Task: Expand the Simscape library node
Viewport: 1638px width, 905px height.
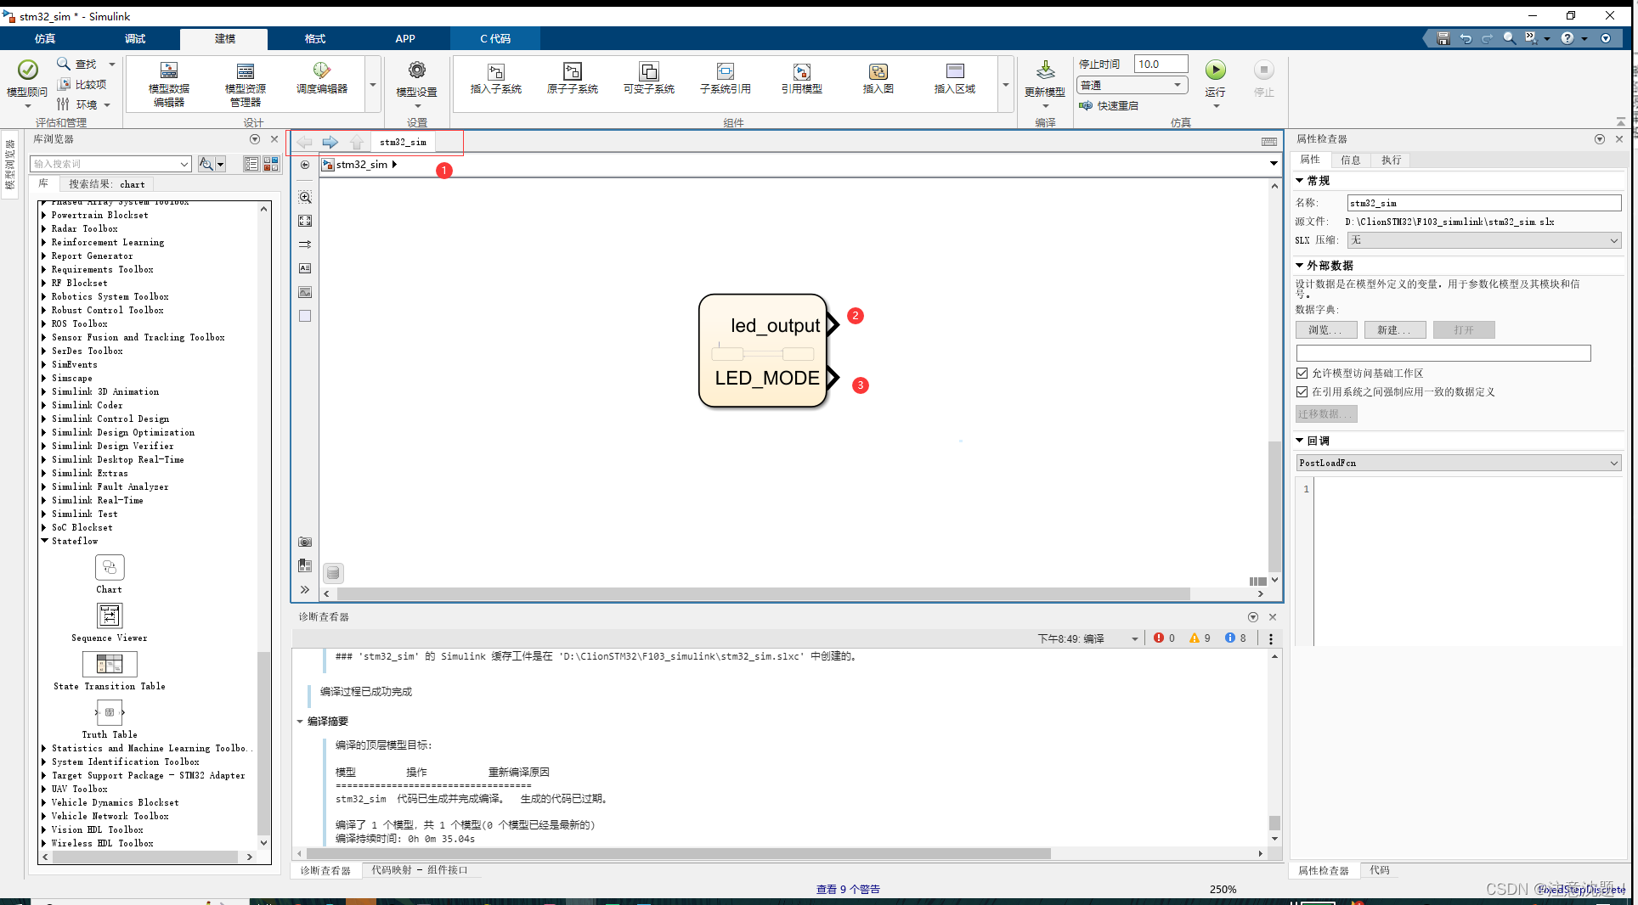Action: [44, 378]
